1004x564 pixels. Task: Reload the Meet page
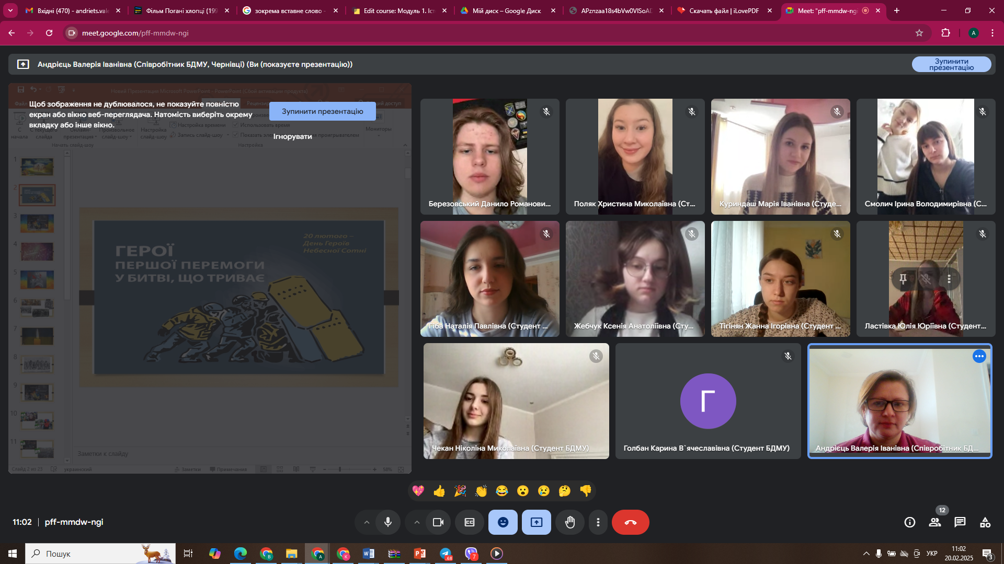(x=49, y=33)
